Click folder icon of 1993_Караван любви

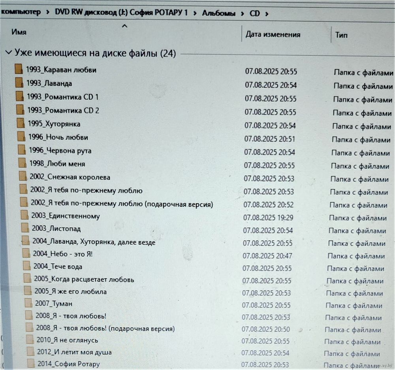[19, 69]
